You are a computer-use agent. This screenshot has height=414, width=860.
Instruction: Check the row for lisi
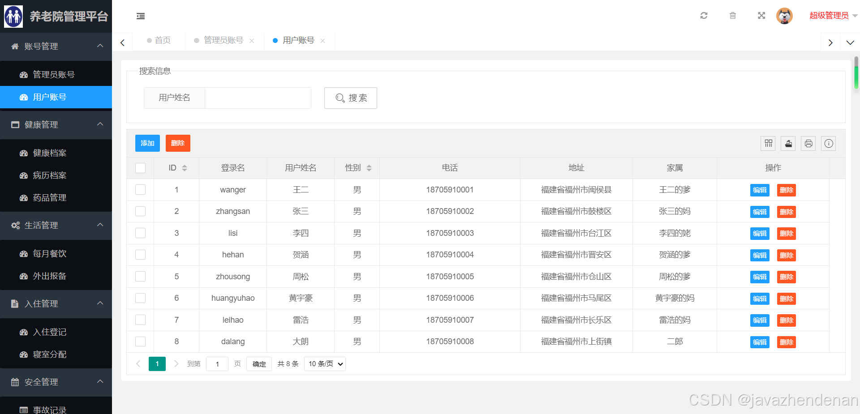point(141,233)
